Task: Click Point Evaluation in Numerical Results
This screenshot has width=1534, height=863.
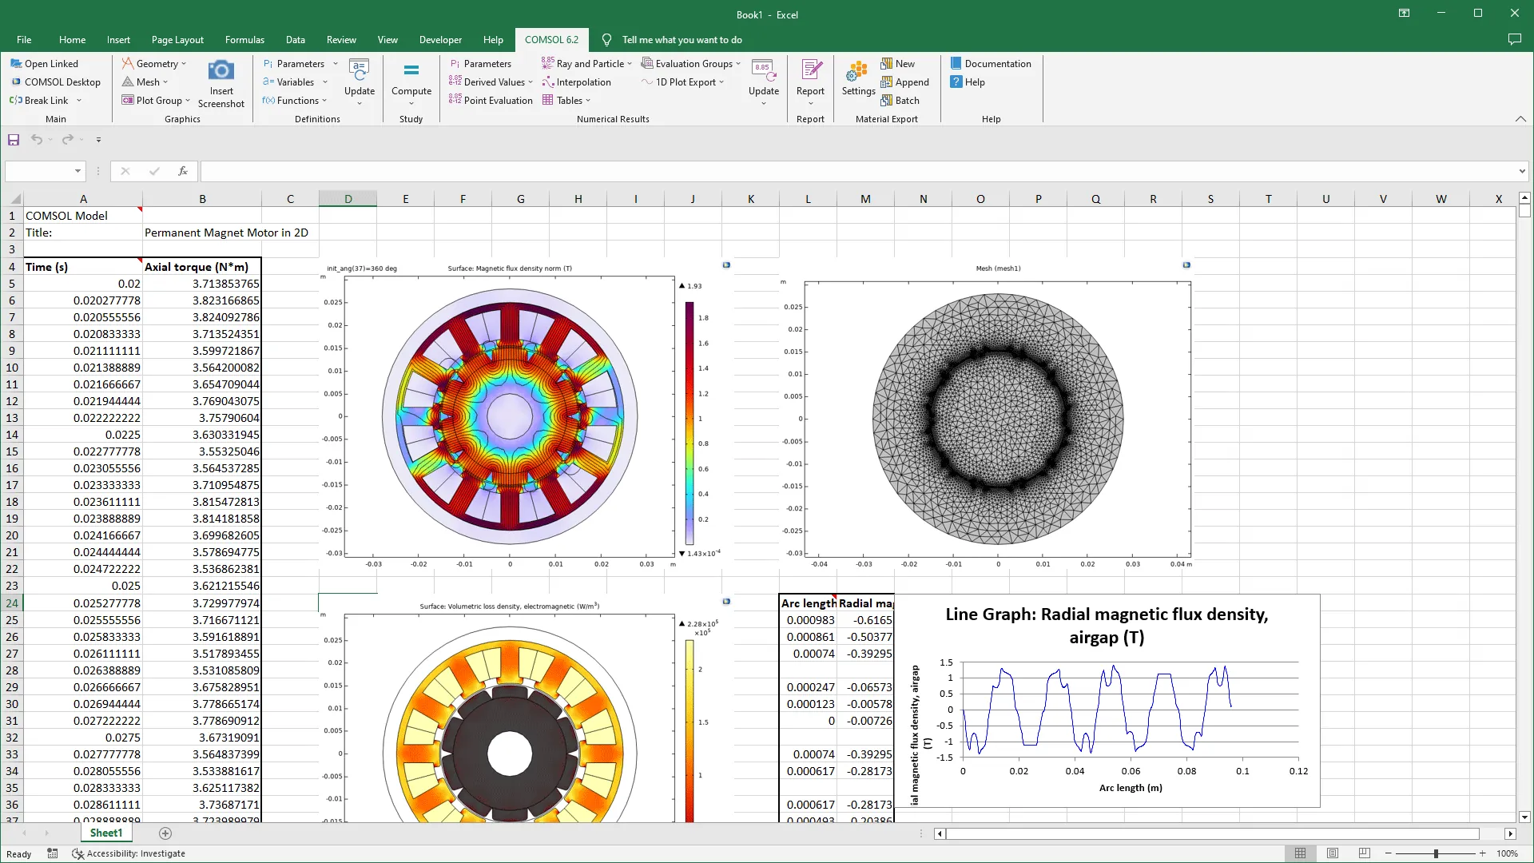Action: pyautogui.click(x=491, y=101)
